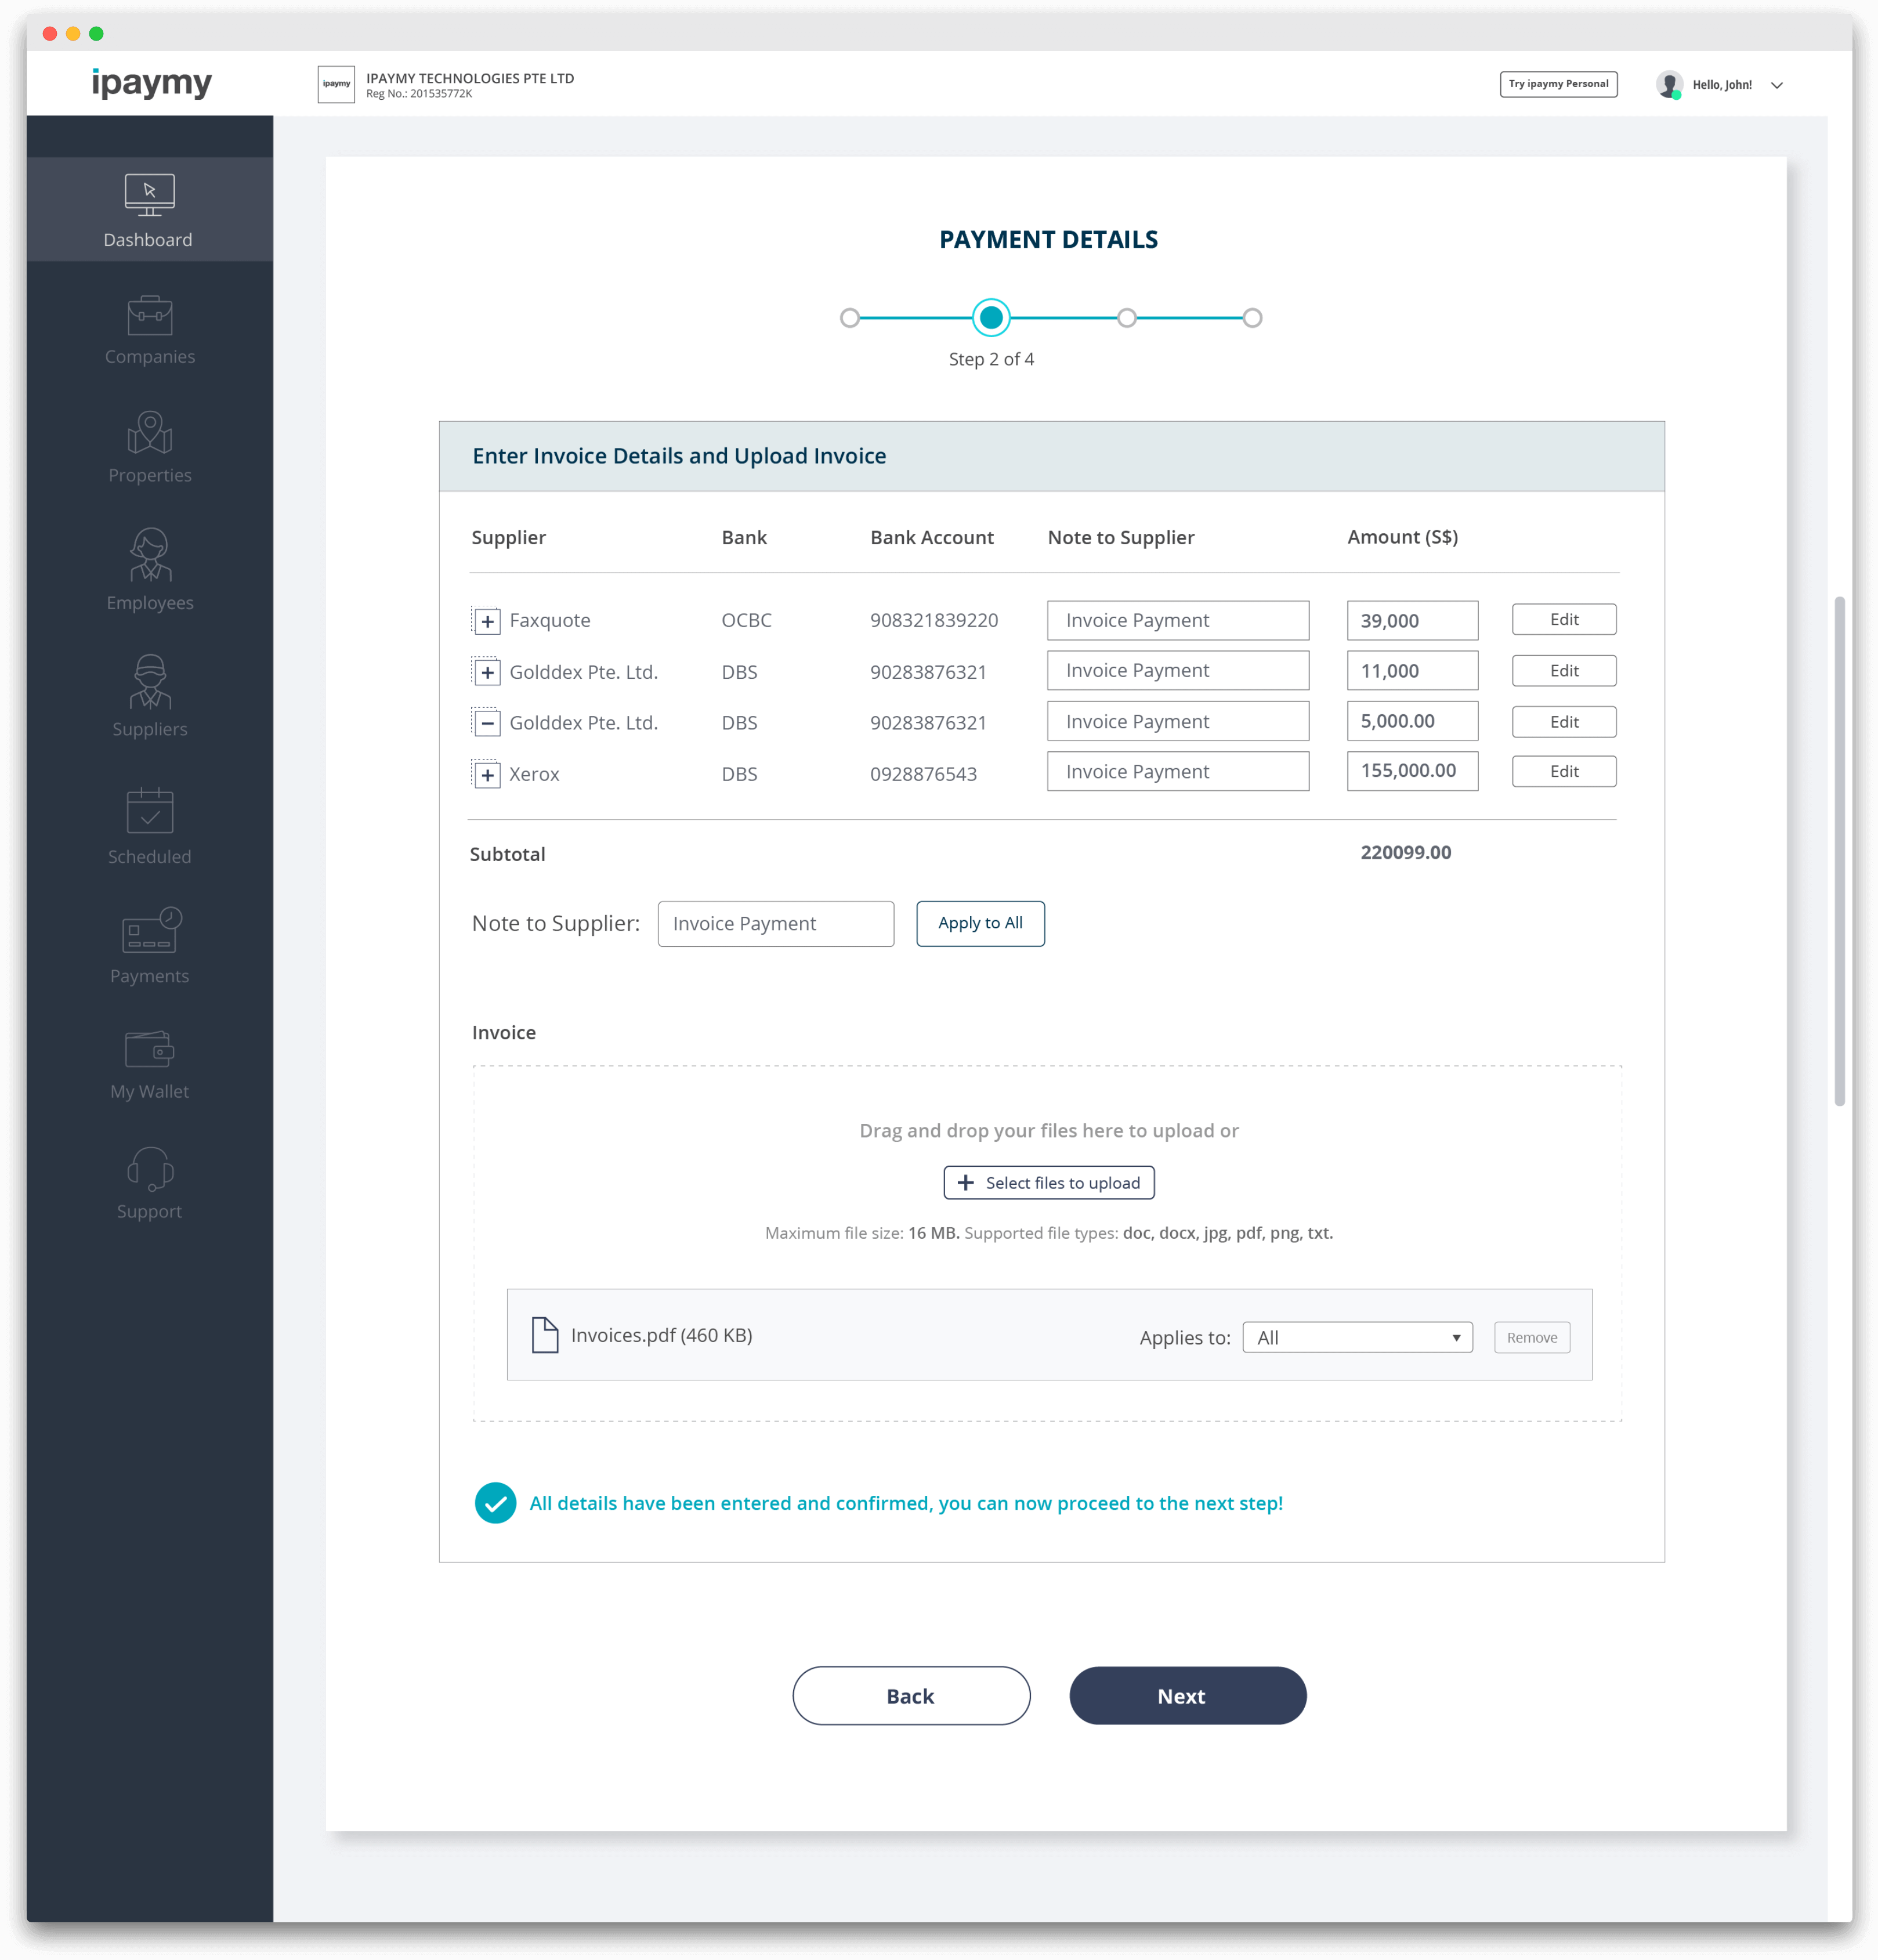Select the Companies icon in the sidebar
Image resolution: width=1878 pixels, height=1960 pixels.
pos(149,330)
